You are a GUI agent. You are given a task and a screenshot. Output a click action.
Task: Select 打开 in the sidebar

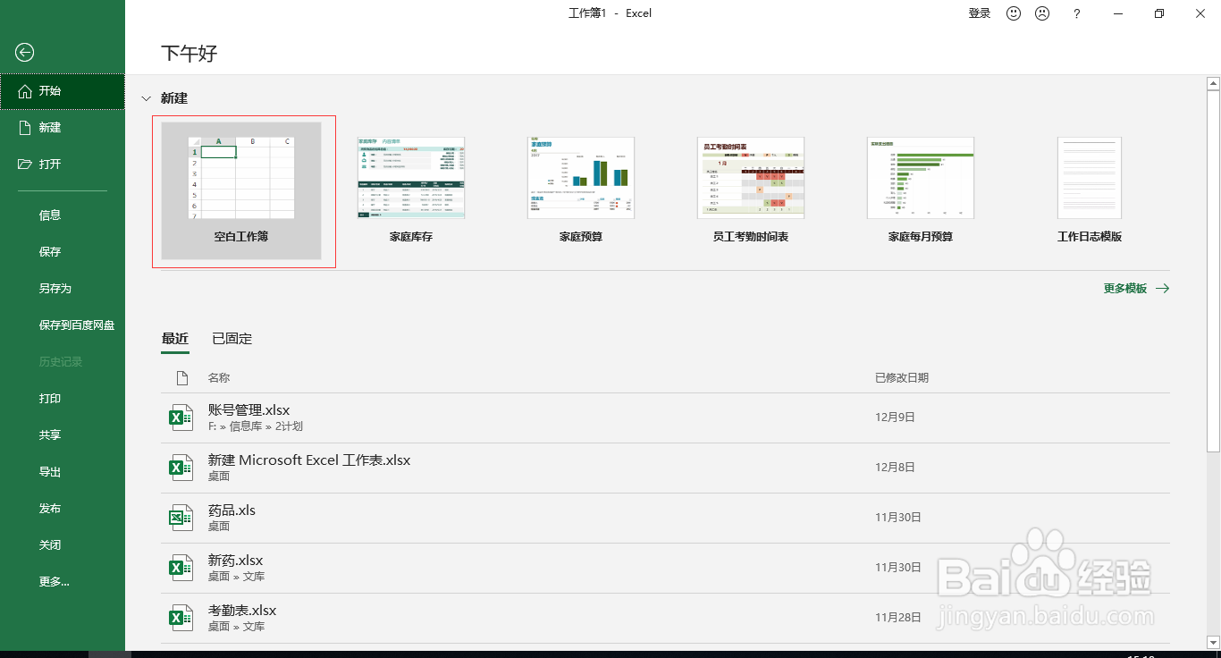[x=63, y=164]
